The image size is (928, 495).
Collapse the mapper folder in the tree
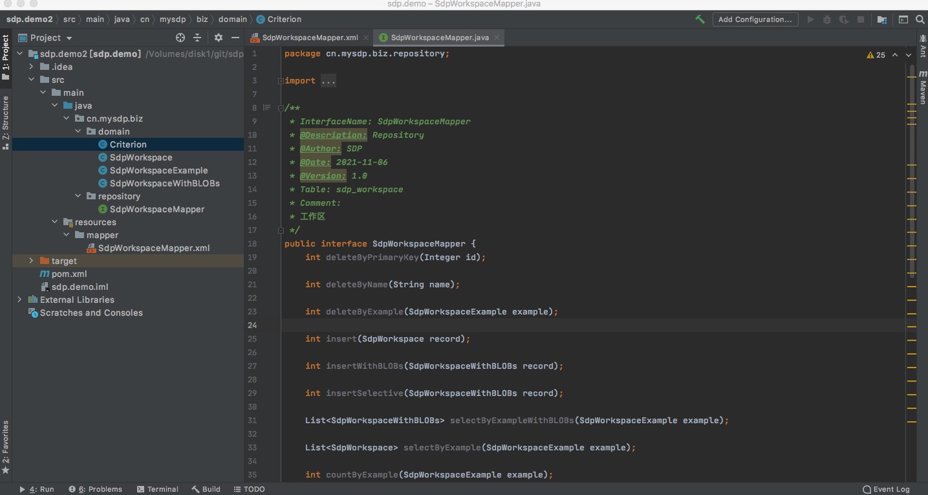coord(66,235)
